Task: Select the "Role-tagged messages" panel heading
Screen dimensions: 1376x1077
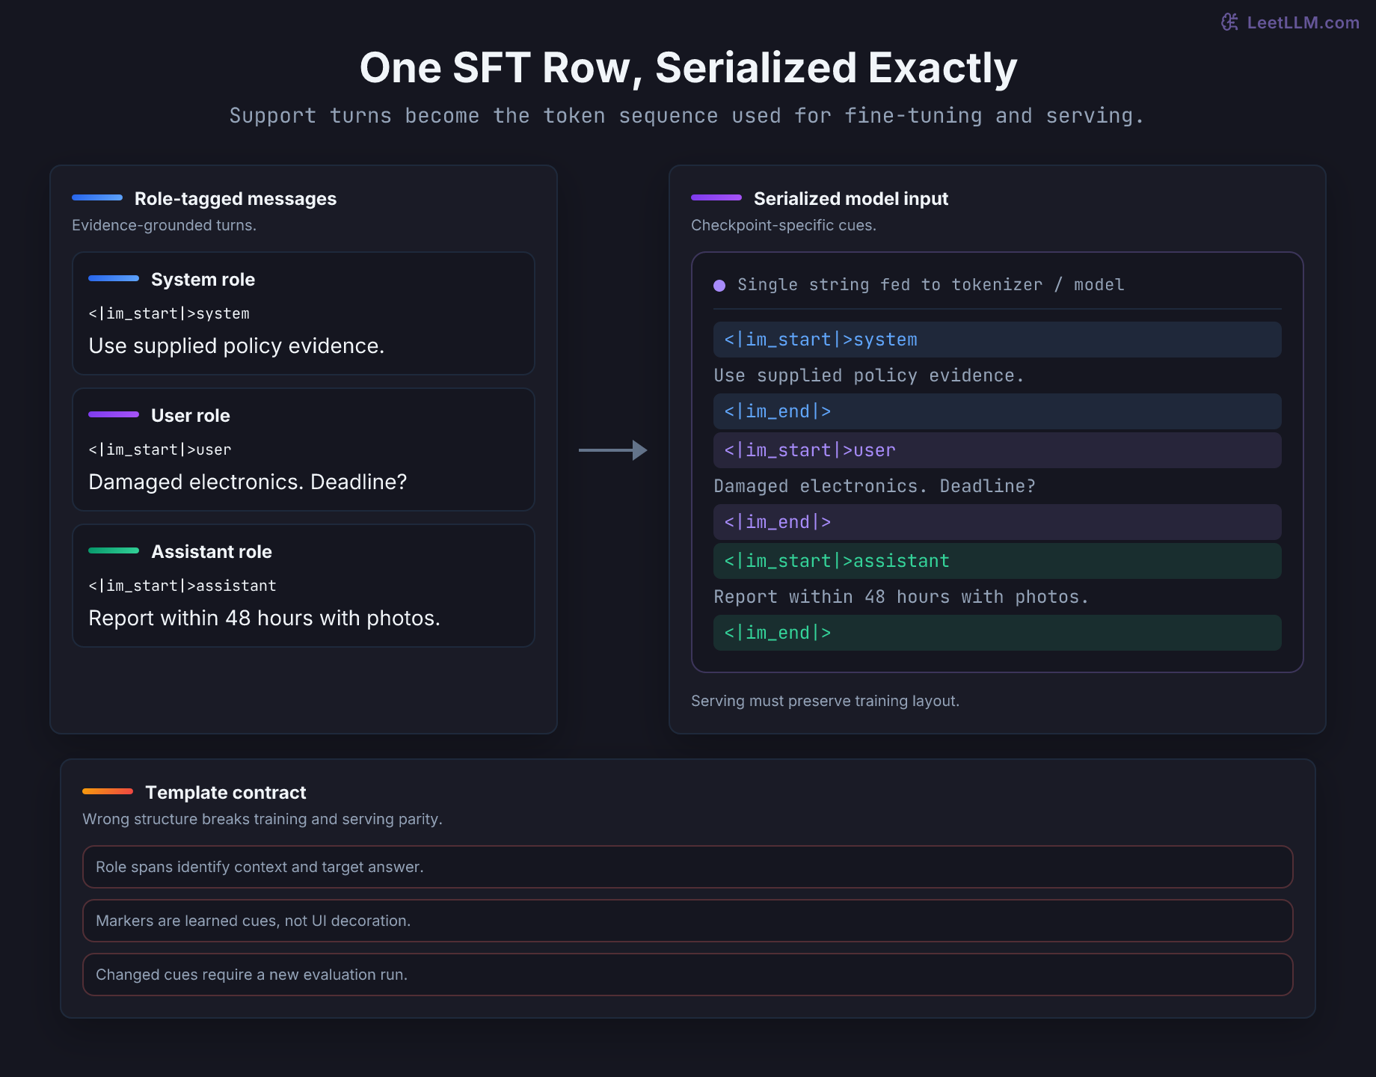Action: (x=236, y=199)
